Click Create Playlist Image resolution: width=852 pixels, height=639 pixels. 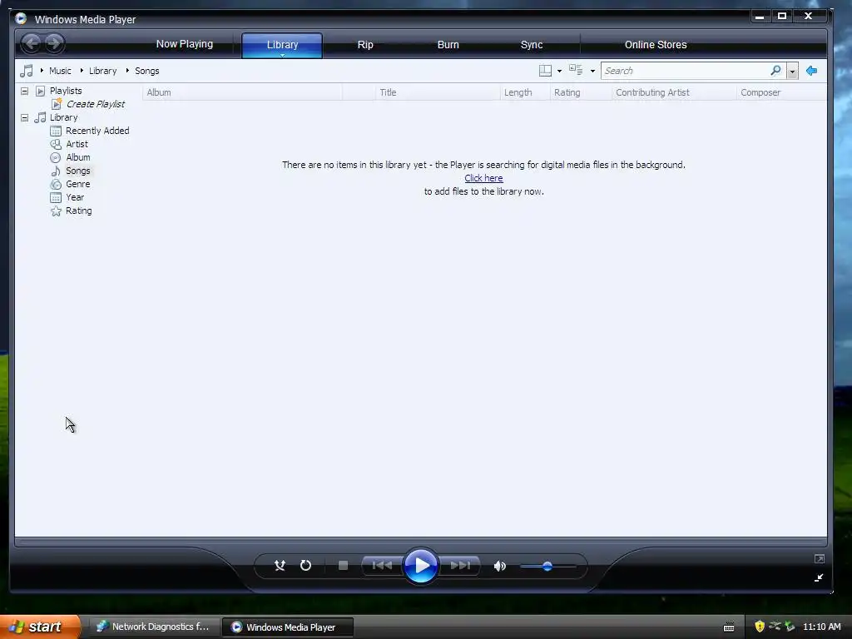click(95, 104)
